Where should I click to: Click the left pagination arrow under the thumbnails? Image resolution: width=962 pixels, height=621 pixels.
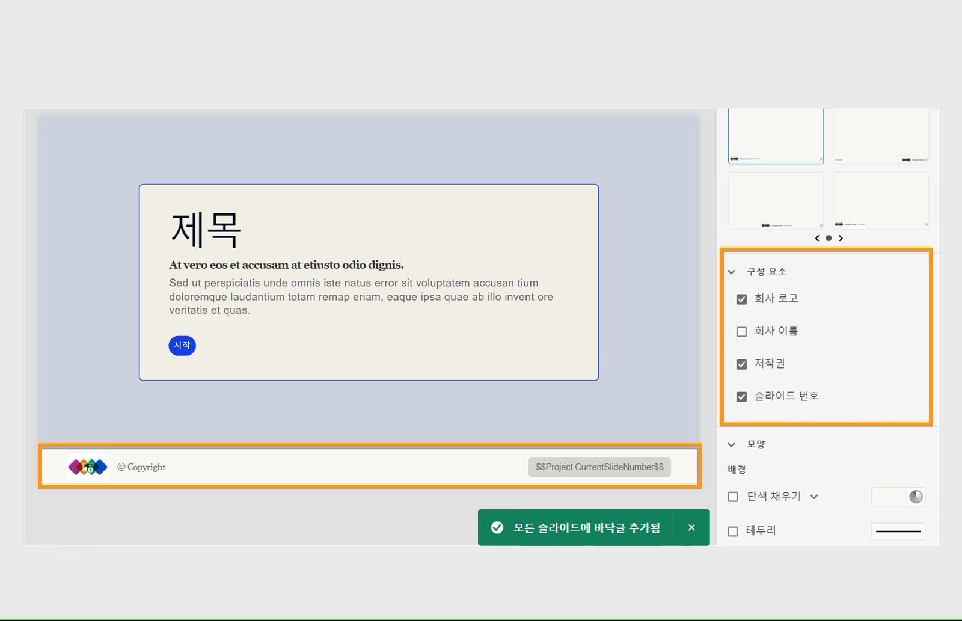(816, 238)
